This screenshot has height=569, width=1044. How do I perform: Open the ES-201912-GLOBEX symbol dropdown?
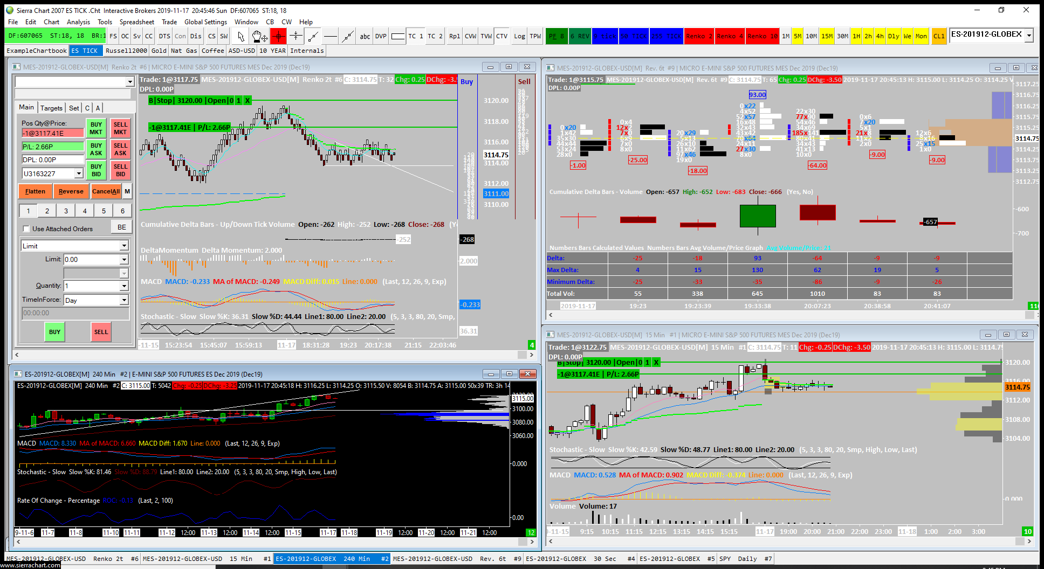tap(1029, 35)
